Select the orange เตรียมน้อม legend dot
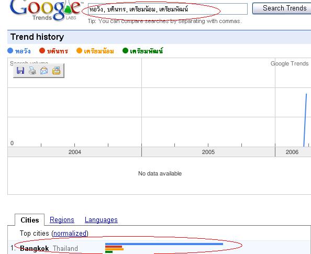 [80, 51]
